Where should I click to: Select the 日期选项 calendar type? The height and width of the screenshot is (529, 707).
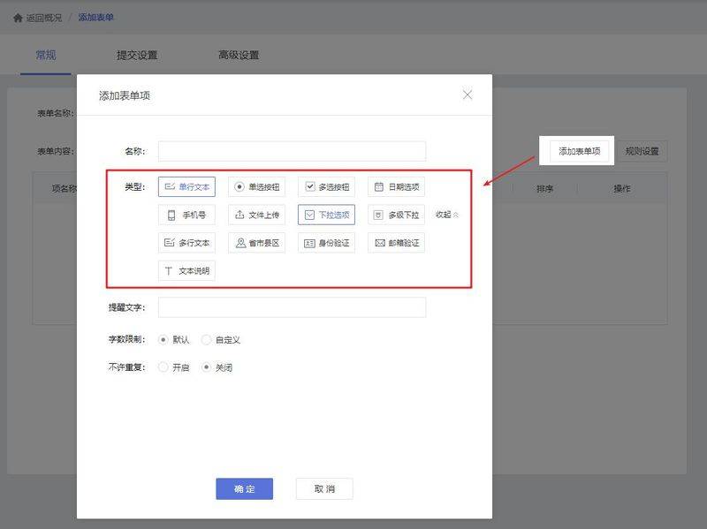coord(396,187)
